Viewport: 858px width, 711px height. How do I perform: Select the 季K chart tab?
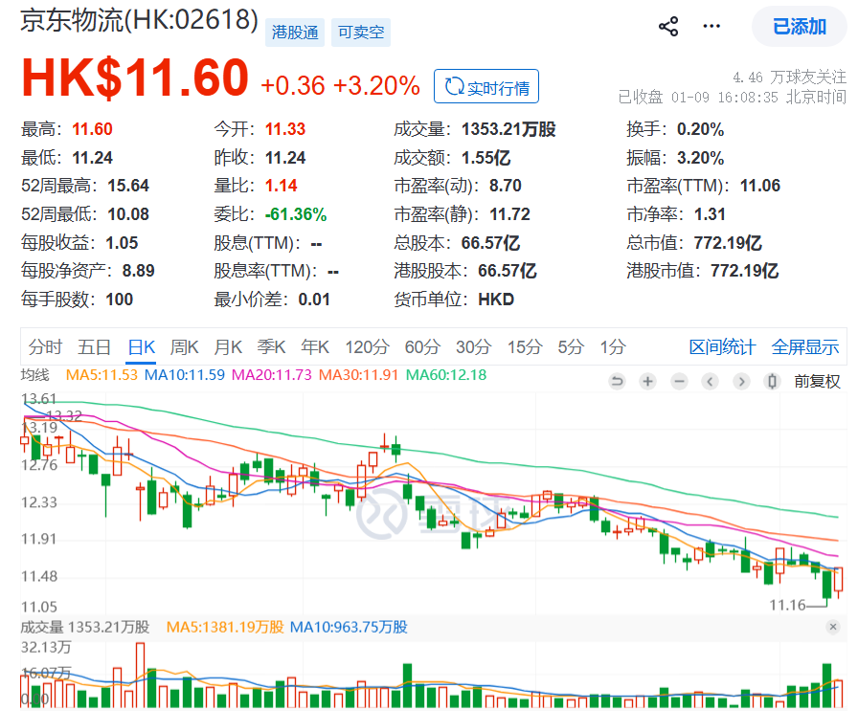(x=271, y=346)
